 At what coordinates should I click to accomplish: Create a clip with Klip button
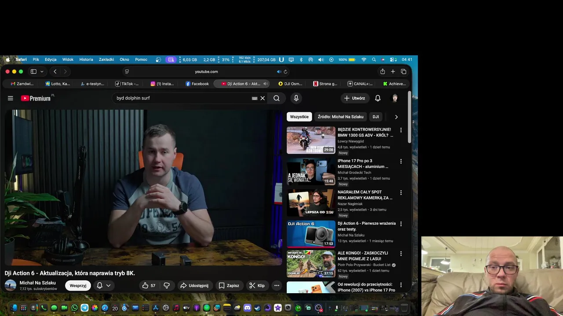(257, 286)
